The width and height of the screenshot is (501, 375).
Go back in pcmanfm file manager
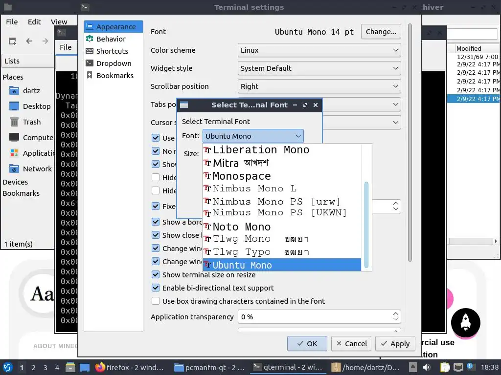(x=29, y=41)
